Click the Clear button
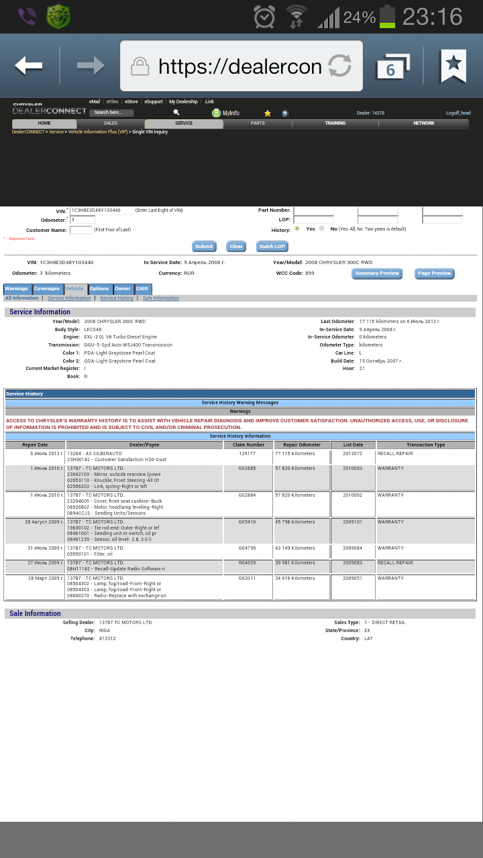The width and height of the screenshot is (483, 858). (x=236, y=247)
